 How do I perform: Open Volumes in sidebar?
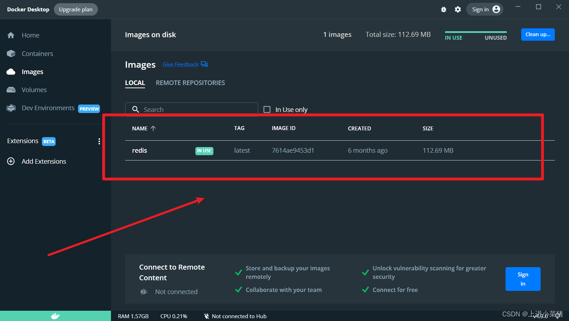pos(34,90)
